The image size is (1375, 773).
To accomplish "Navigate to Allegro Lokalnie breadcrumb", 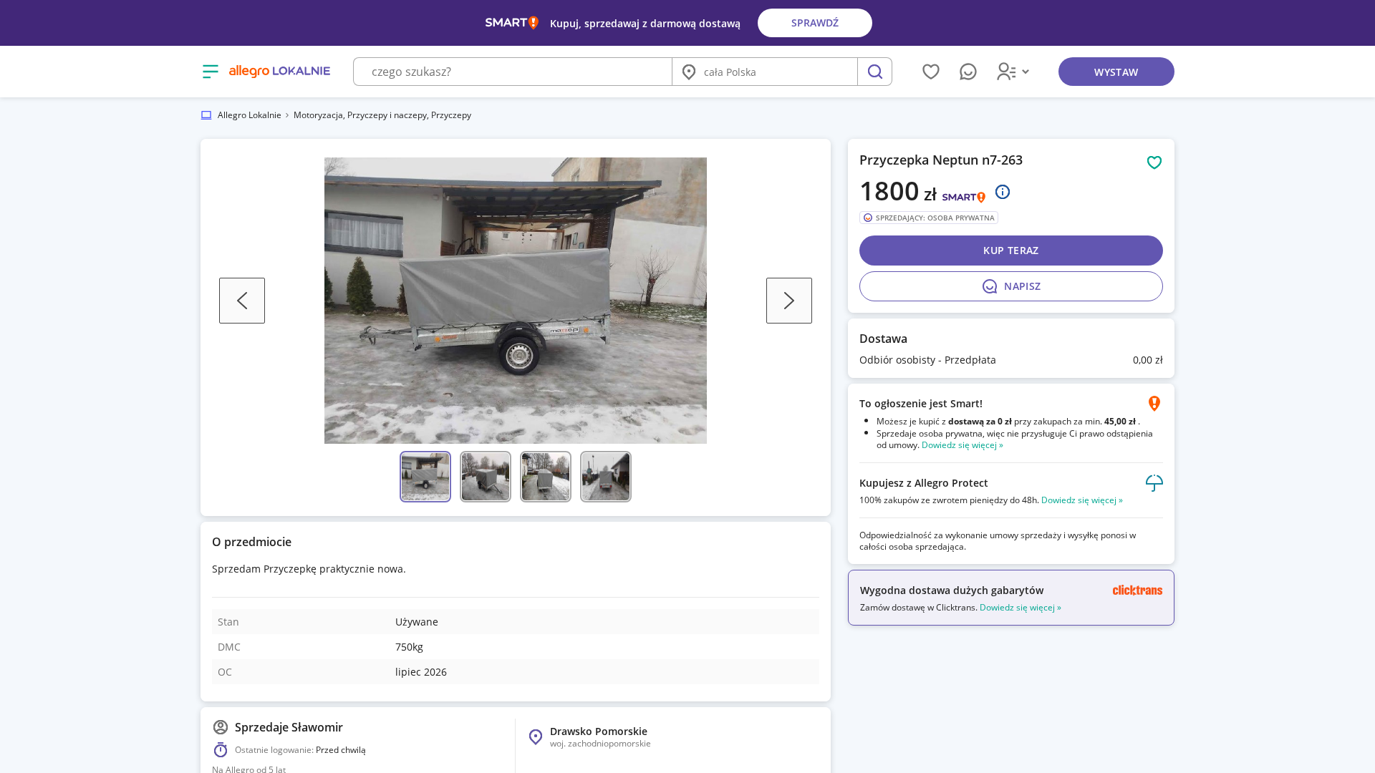I will tap(249, 115).
